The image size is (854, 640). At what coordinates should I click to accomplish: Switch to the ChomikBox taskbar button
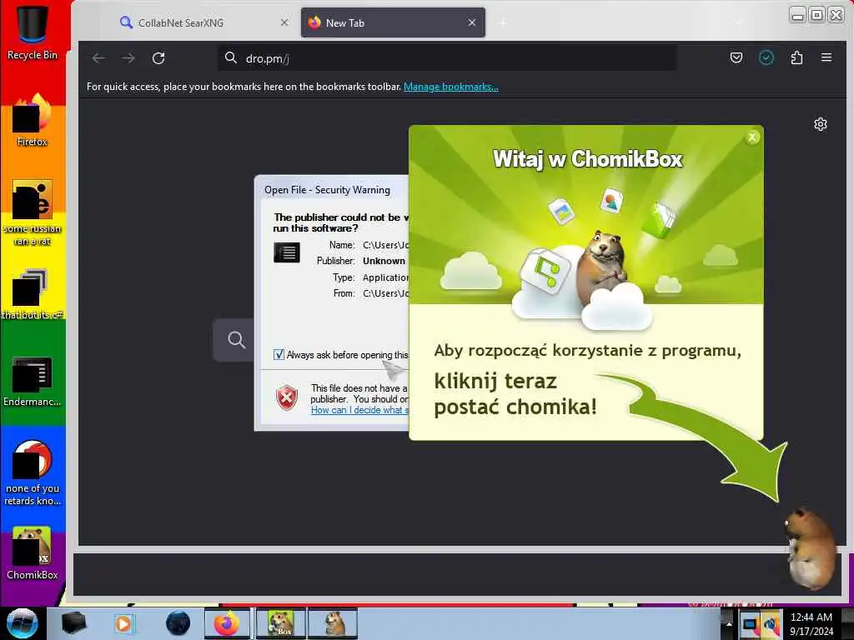[280, 623]
